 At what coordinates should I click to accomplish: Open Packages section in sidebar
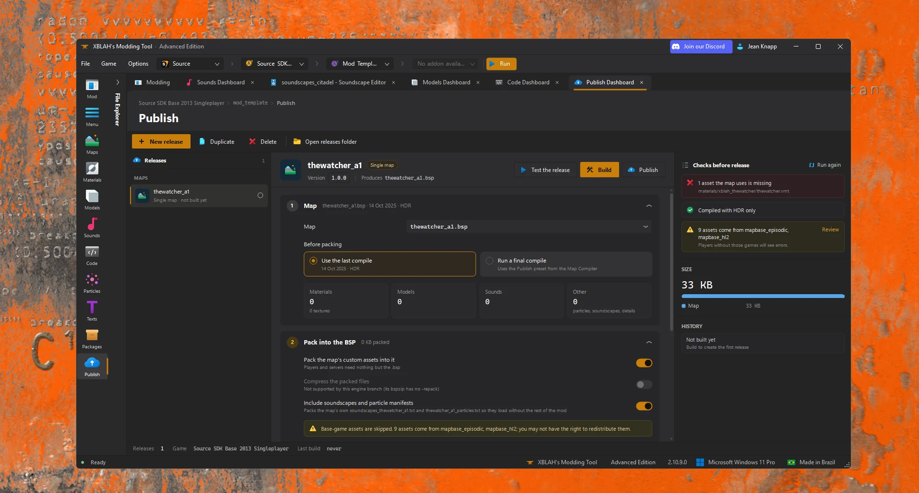[x=92, y=339]
